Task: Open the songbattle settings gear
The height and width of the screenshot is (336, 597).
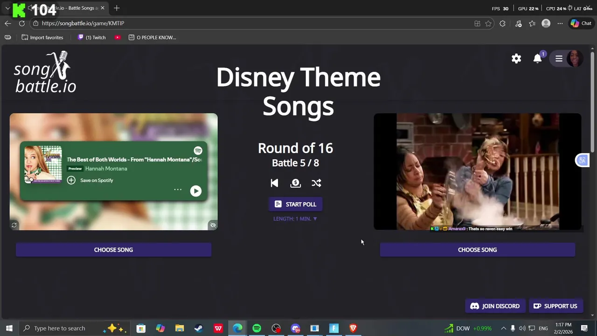Action: (x=516, y=58)
